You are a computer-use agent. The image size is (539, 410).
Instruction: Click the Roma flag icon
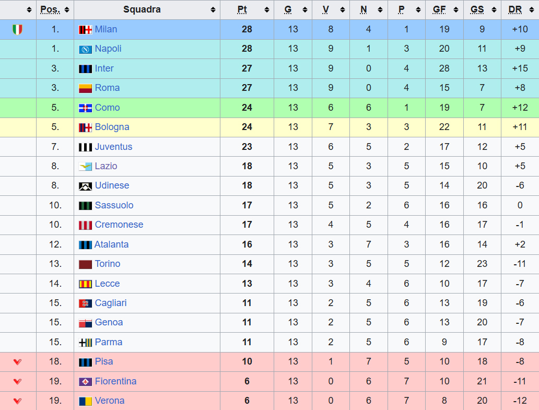pos(85,88)
